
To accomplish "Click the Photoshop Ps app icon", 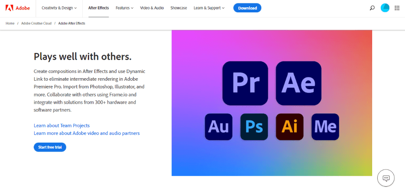I will [x=254, y=127].
